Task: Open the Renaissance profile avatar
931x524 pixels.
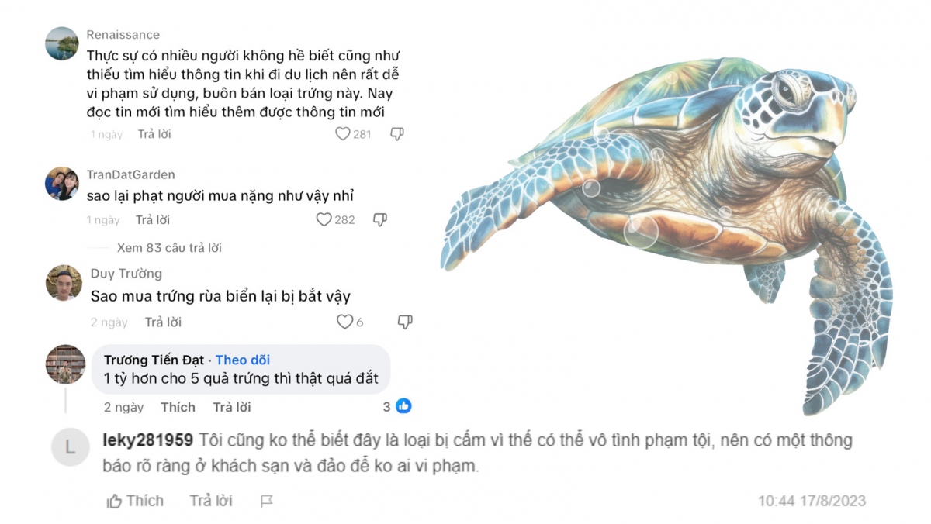Action: 62,43
